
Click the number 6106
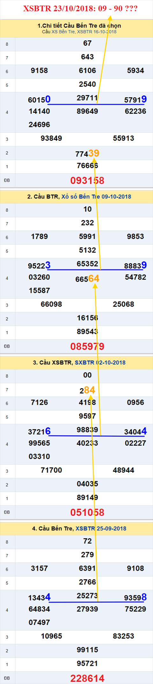click(x=87, y=71)
